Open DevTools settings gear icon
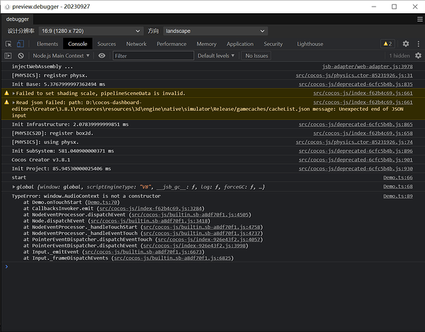The width and height of the screenshot is (425, 332). 406,44
